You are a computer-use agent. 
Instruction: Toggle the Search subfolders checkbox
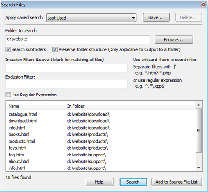point(8,49)
